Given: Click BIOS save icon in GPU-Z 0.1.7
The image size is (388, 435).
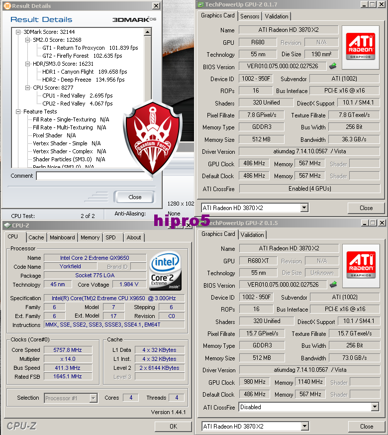Looking at the screenshot, I should pos(332,66).
